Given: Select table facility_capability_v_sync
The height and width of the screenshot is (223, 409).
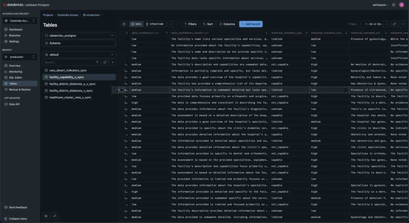Looking at the screenshot, I should (79, 77).
